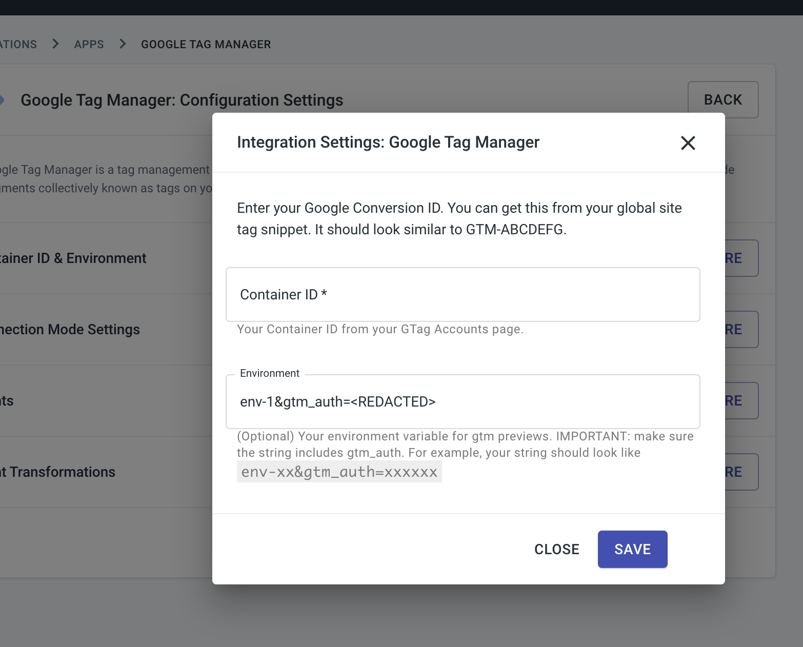803x647 pixels.
Task: Open the APPS breadcrumb link
Action: click(89, 45)
